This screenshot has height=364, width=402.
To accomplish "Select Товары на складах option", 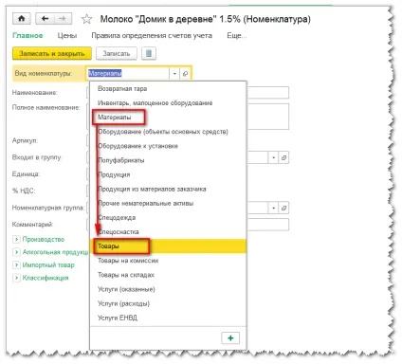I will (168, 275).
